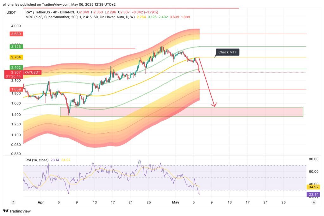Click the USDT currency label
Screen dimensions: 324x216
tap(12, 12)
